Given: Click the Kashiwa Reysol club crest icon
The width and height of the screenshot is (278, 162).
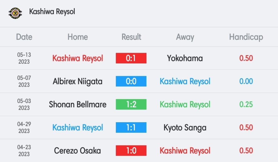Looking at the screenshot, I should [15, 13].
